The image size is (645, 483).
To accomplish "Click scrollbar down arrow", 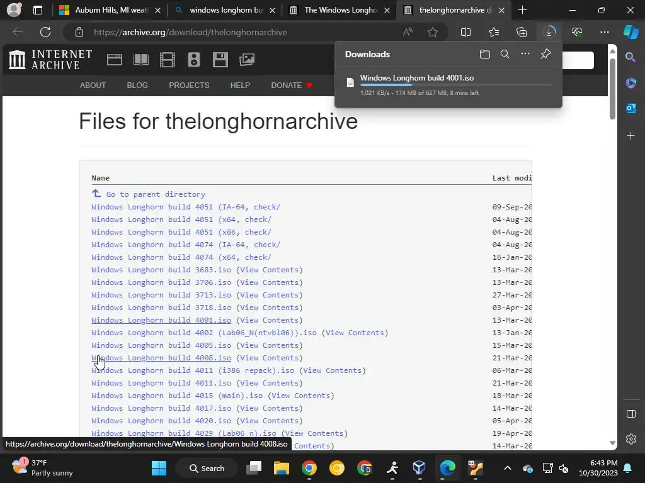I will [612, 443].
